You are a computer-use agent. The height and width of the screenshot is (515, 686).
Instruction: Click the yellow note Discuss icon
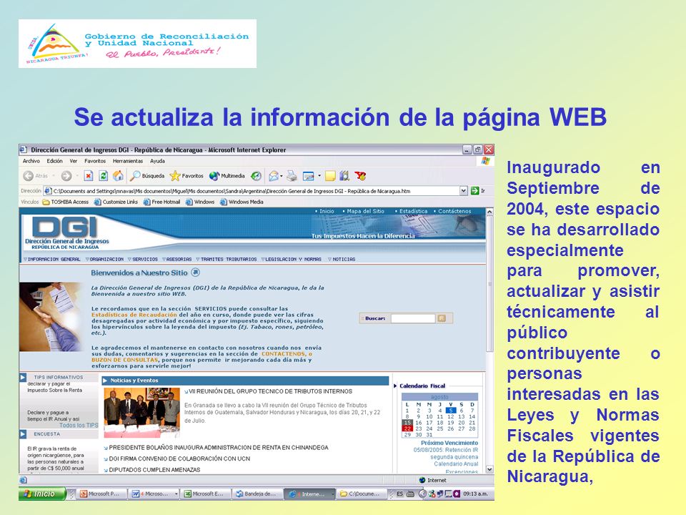[330, 176]
